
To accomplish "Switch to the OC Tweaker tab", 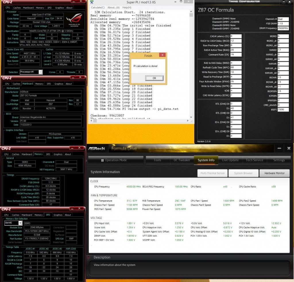I will pyautogui.click(x=182, y=160).
